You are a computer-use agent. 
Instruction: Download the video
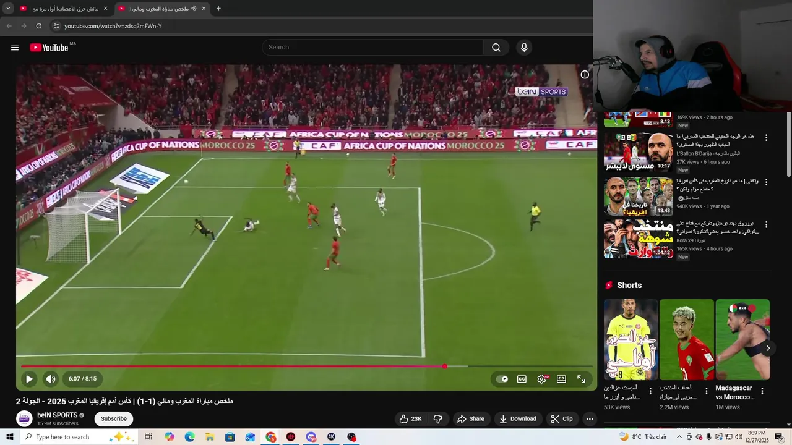pyautogui.click(x=519, y=419)
